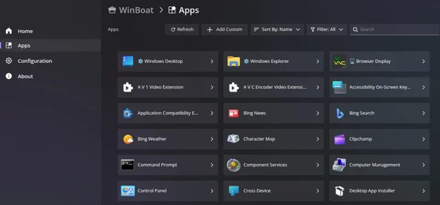Click the search magnifier icon
Image resolution: width=440 pixels, height=205 pixels.
click(x=355, y=30)
